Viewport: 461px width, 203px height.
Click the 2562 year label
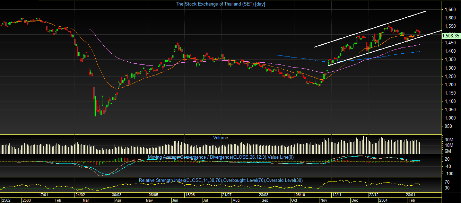pos(6,200)
